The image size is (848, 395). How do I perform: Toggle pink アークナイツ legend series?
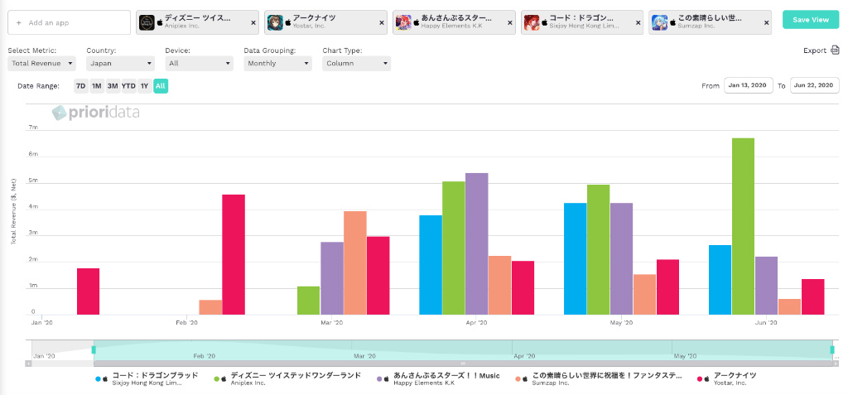727,378
